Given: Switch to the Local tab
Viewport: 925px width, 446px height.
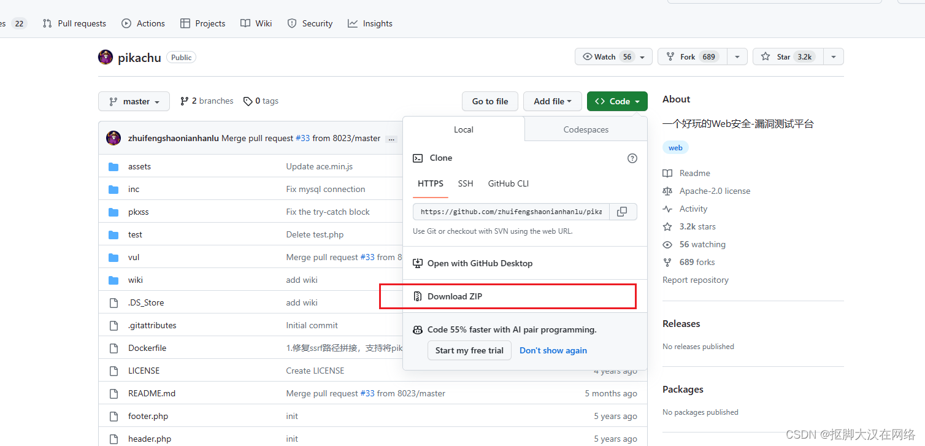Looking at the screenshot, I should coord(464,129).
